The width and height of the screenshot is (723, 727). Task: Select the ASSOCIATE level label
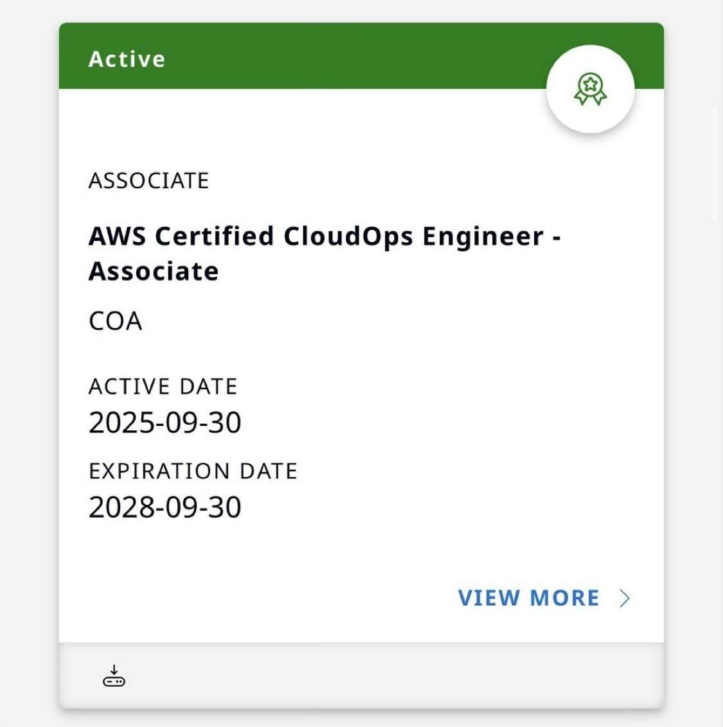pyautogui.click(x=148, y=181)
